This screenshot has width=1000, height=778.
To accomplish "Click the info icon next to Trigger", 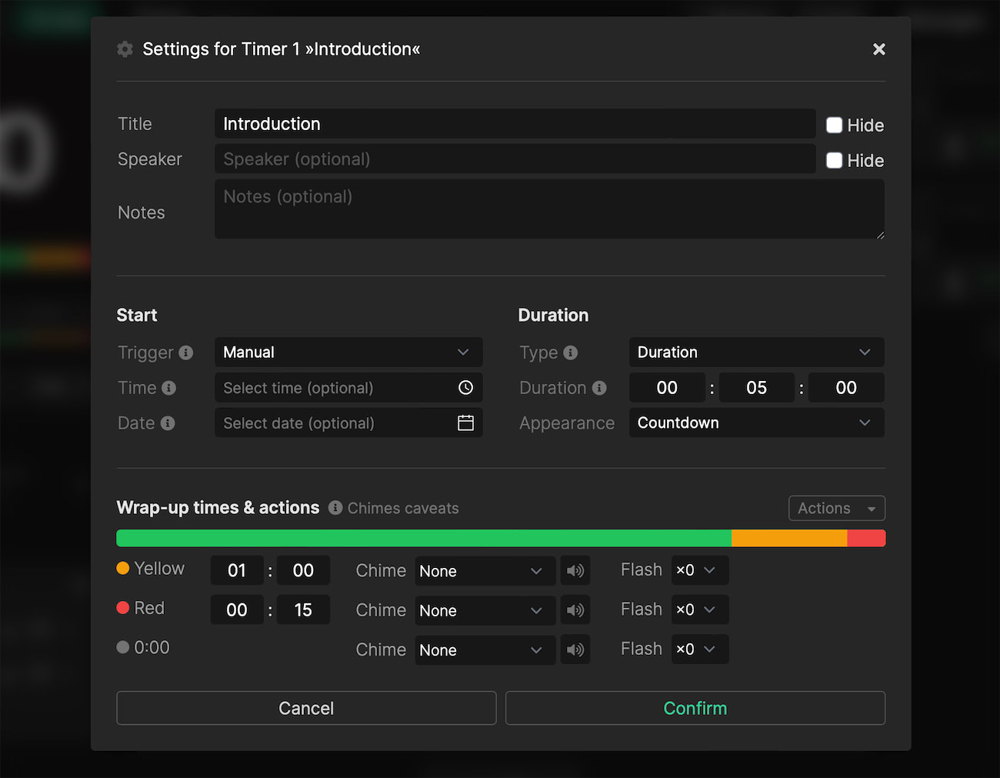I will click(185, 352).
